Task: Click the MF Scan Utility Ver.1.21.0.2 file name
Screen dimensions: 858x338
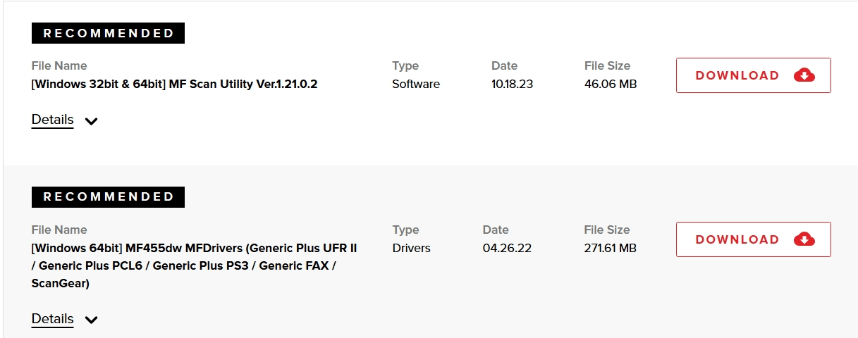Action: tap(175, 84)
